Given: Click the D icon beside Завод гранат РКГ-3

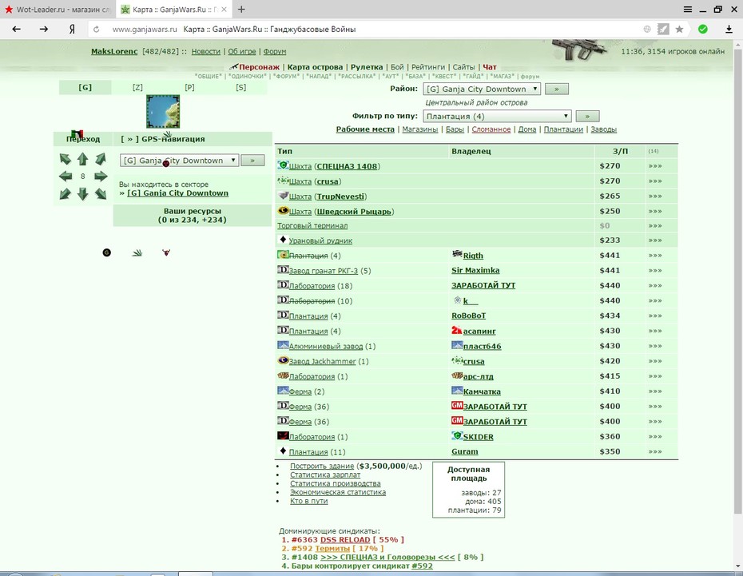Looking at the screenshot, I should (283, 270).
